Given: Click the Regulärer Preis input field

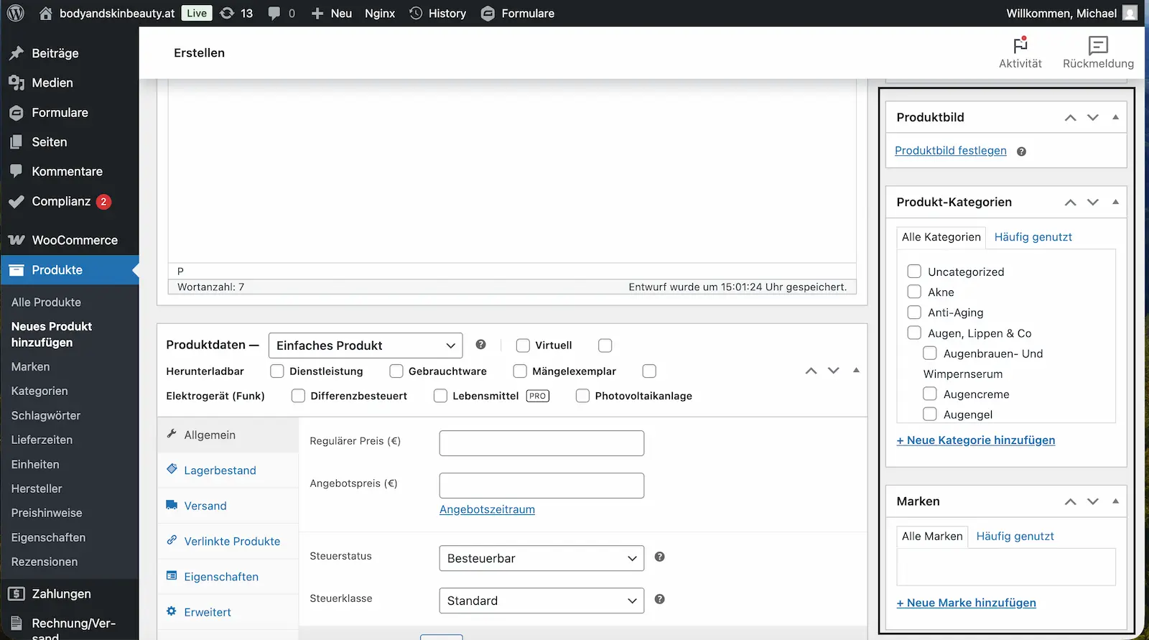Looking at the screenshot, I should point(541,443).
